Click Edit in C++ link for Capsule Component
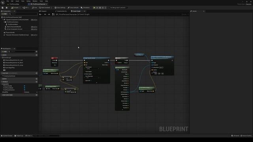 (x=34, y=20)
